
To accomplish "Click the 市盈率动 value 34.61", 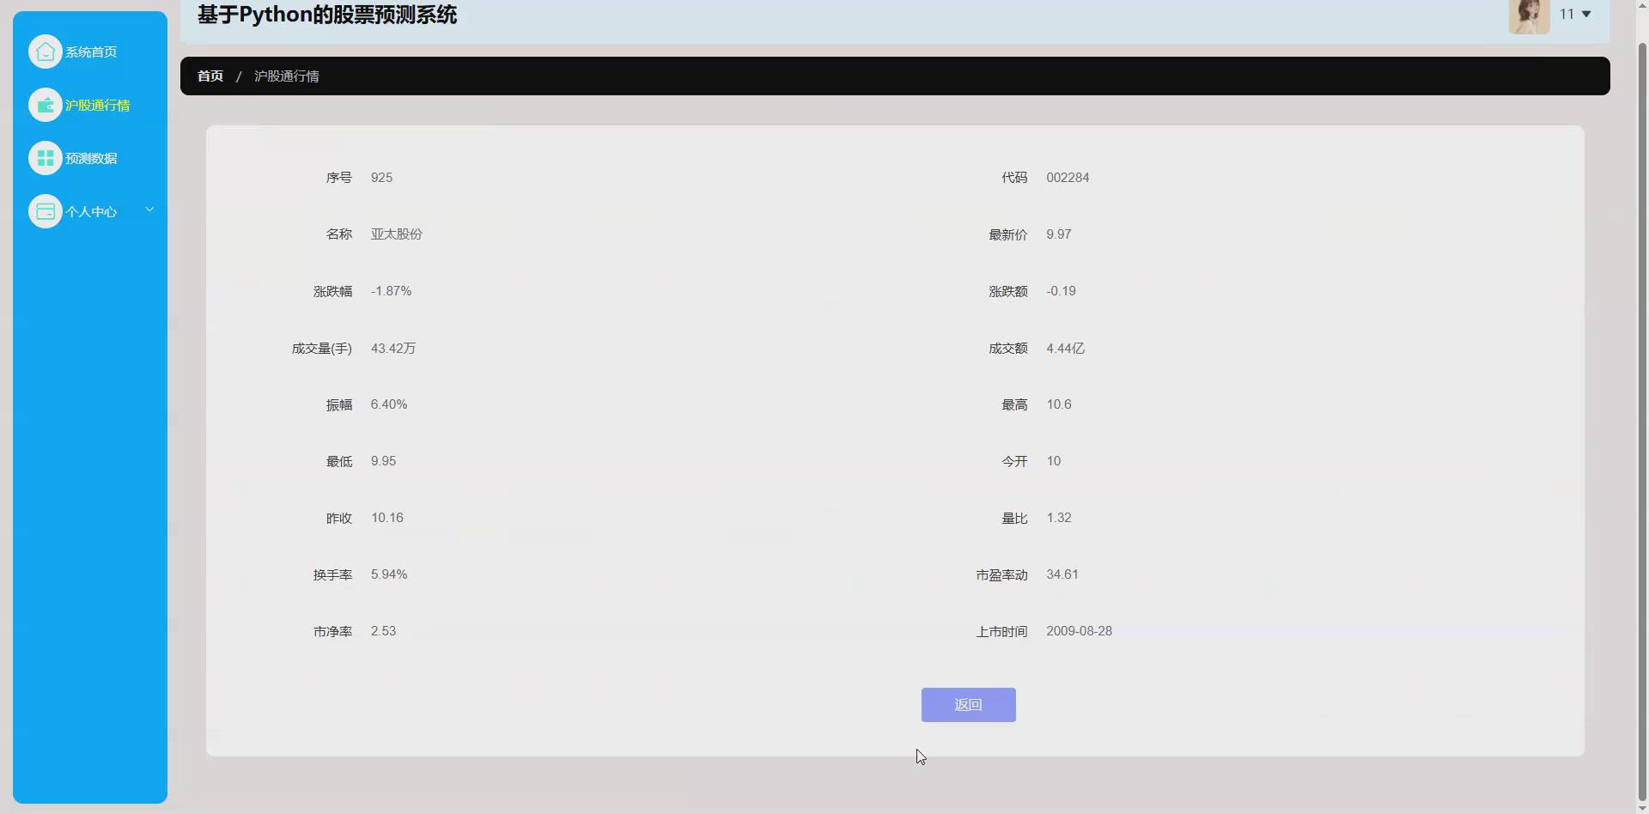I will click(x=1062, y=574).
